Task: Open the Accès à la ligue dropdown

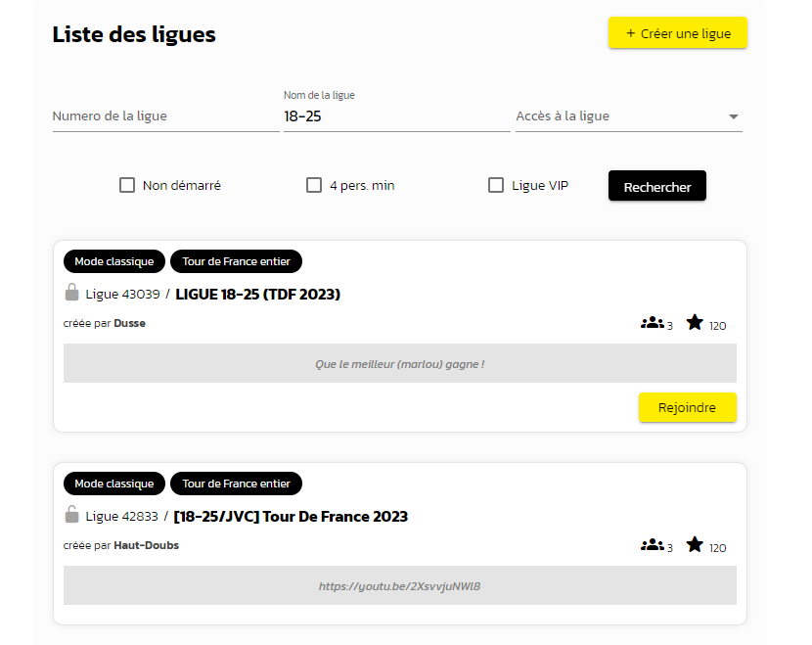Action: tap(629, 116)
